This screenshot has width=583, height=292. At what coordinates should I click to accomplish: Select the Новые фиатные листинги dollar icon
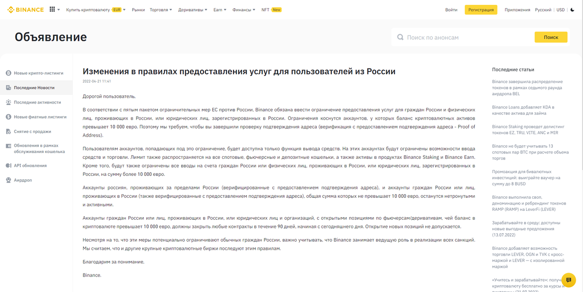(x=9, y=117)
